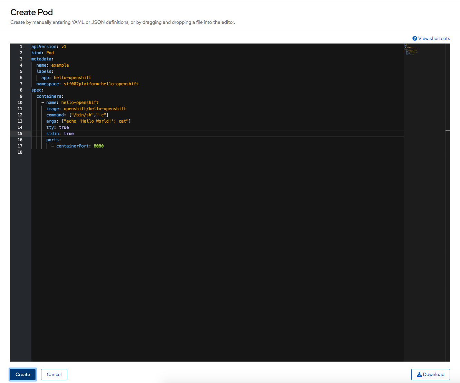The image size is (460, 383).
Task: Click the Pod value on the kind line
Action: 50,53
